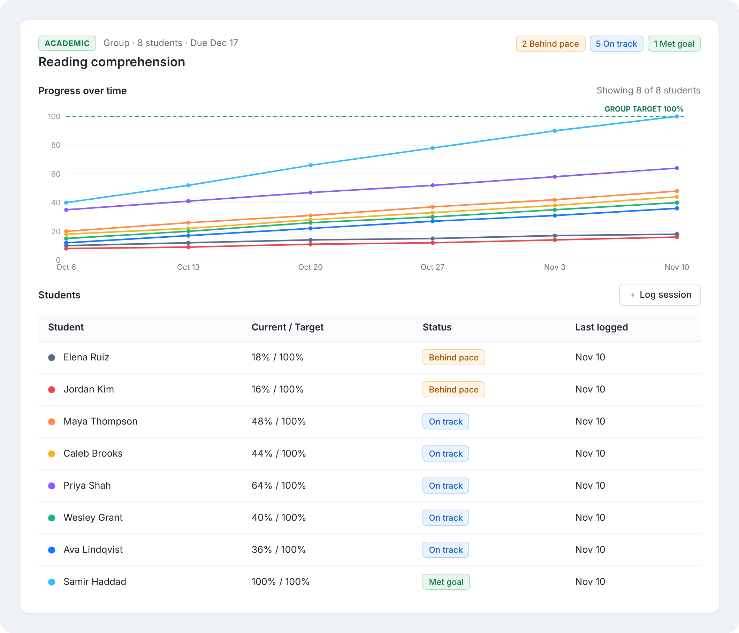Select the 2 Behind pace filter chip
The height and width of the screenshot is (633, 739).
coord(550,44)
